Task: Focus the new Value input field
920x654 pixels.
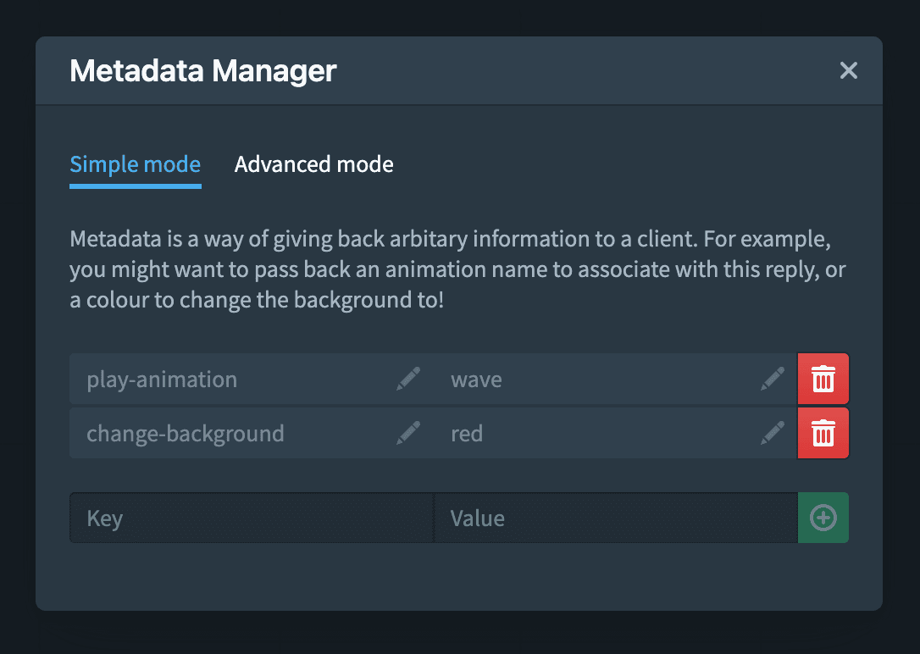Action: 615,518
